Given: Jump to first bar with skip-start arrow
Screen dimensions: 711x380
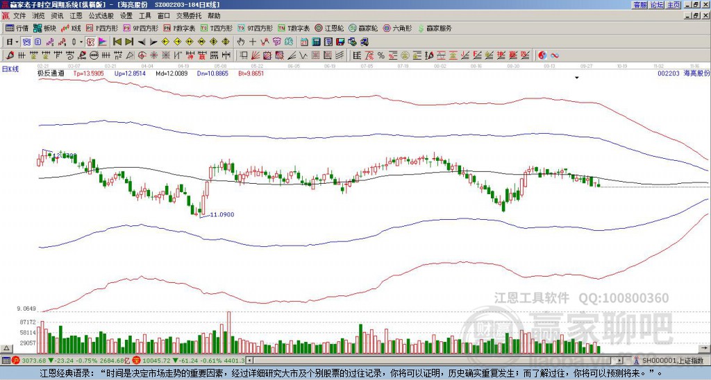Looking at the screenshot, I should [x=117, y=42].
